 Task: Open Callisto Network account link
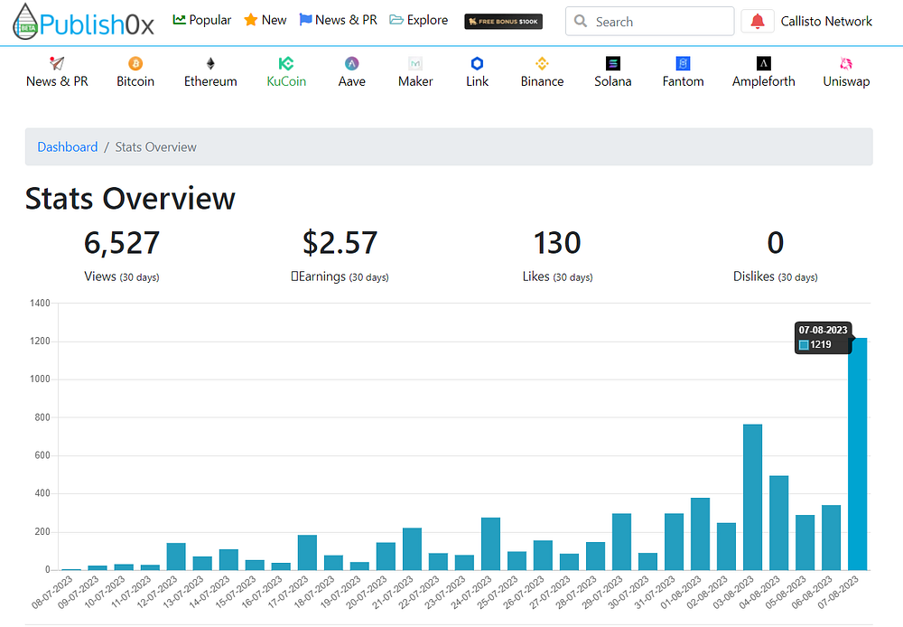coord(826,22)
